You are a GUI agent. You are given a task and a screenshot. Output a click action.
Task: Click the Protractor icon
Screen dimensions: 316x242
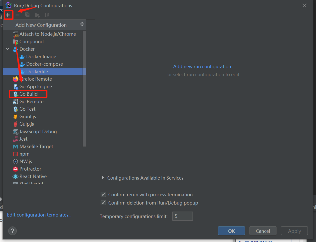point(15,169)
